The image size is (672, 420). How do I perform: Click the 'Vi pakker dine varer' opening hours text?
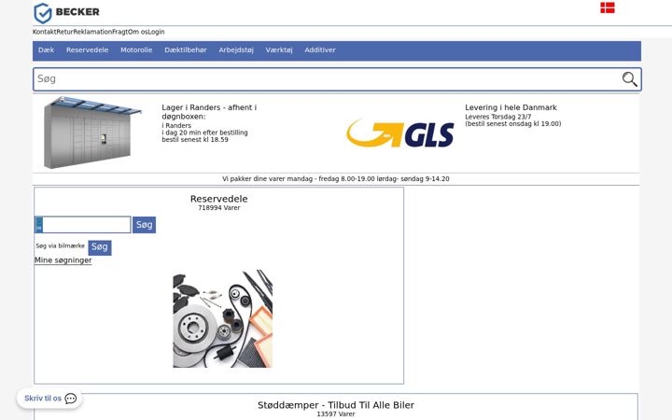click(336, 178)
